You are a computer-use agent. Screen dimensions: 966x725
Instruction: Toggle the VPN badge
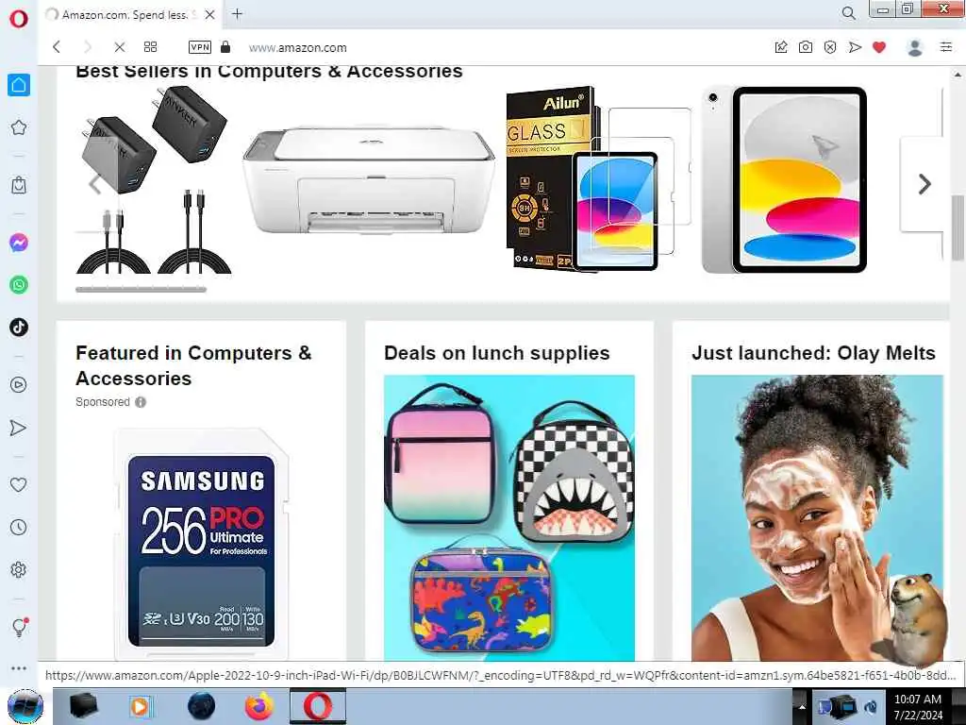tap(200, 47)
